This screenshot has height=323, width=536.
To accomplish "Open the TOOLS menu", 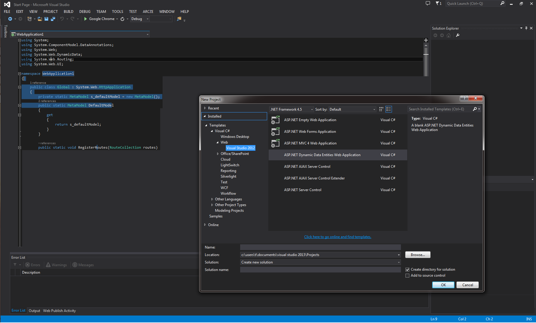I will click(x=117, y=11).
